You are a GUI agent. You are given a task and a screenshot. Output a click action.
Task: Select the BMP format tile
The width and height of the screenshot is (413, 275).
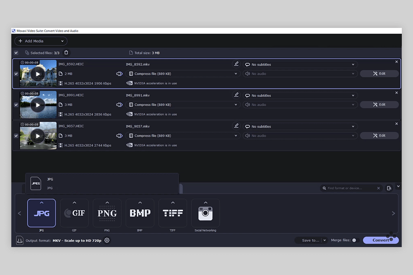(140, 213)
